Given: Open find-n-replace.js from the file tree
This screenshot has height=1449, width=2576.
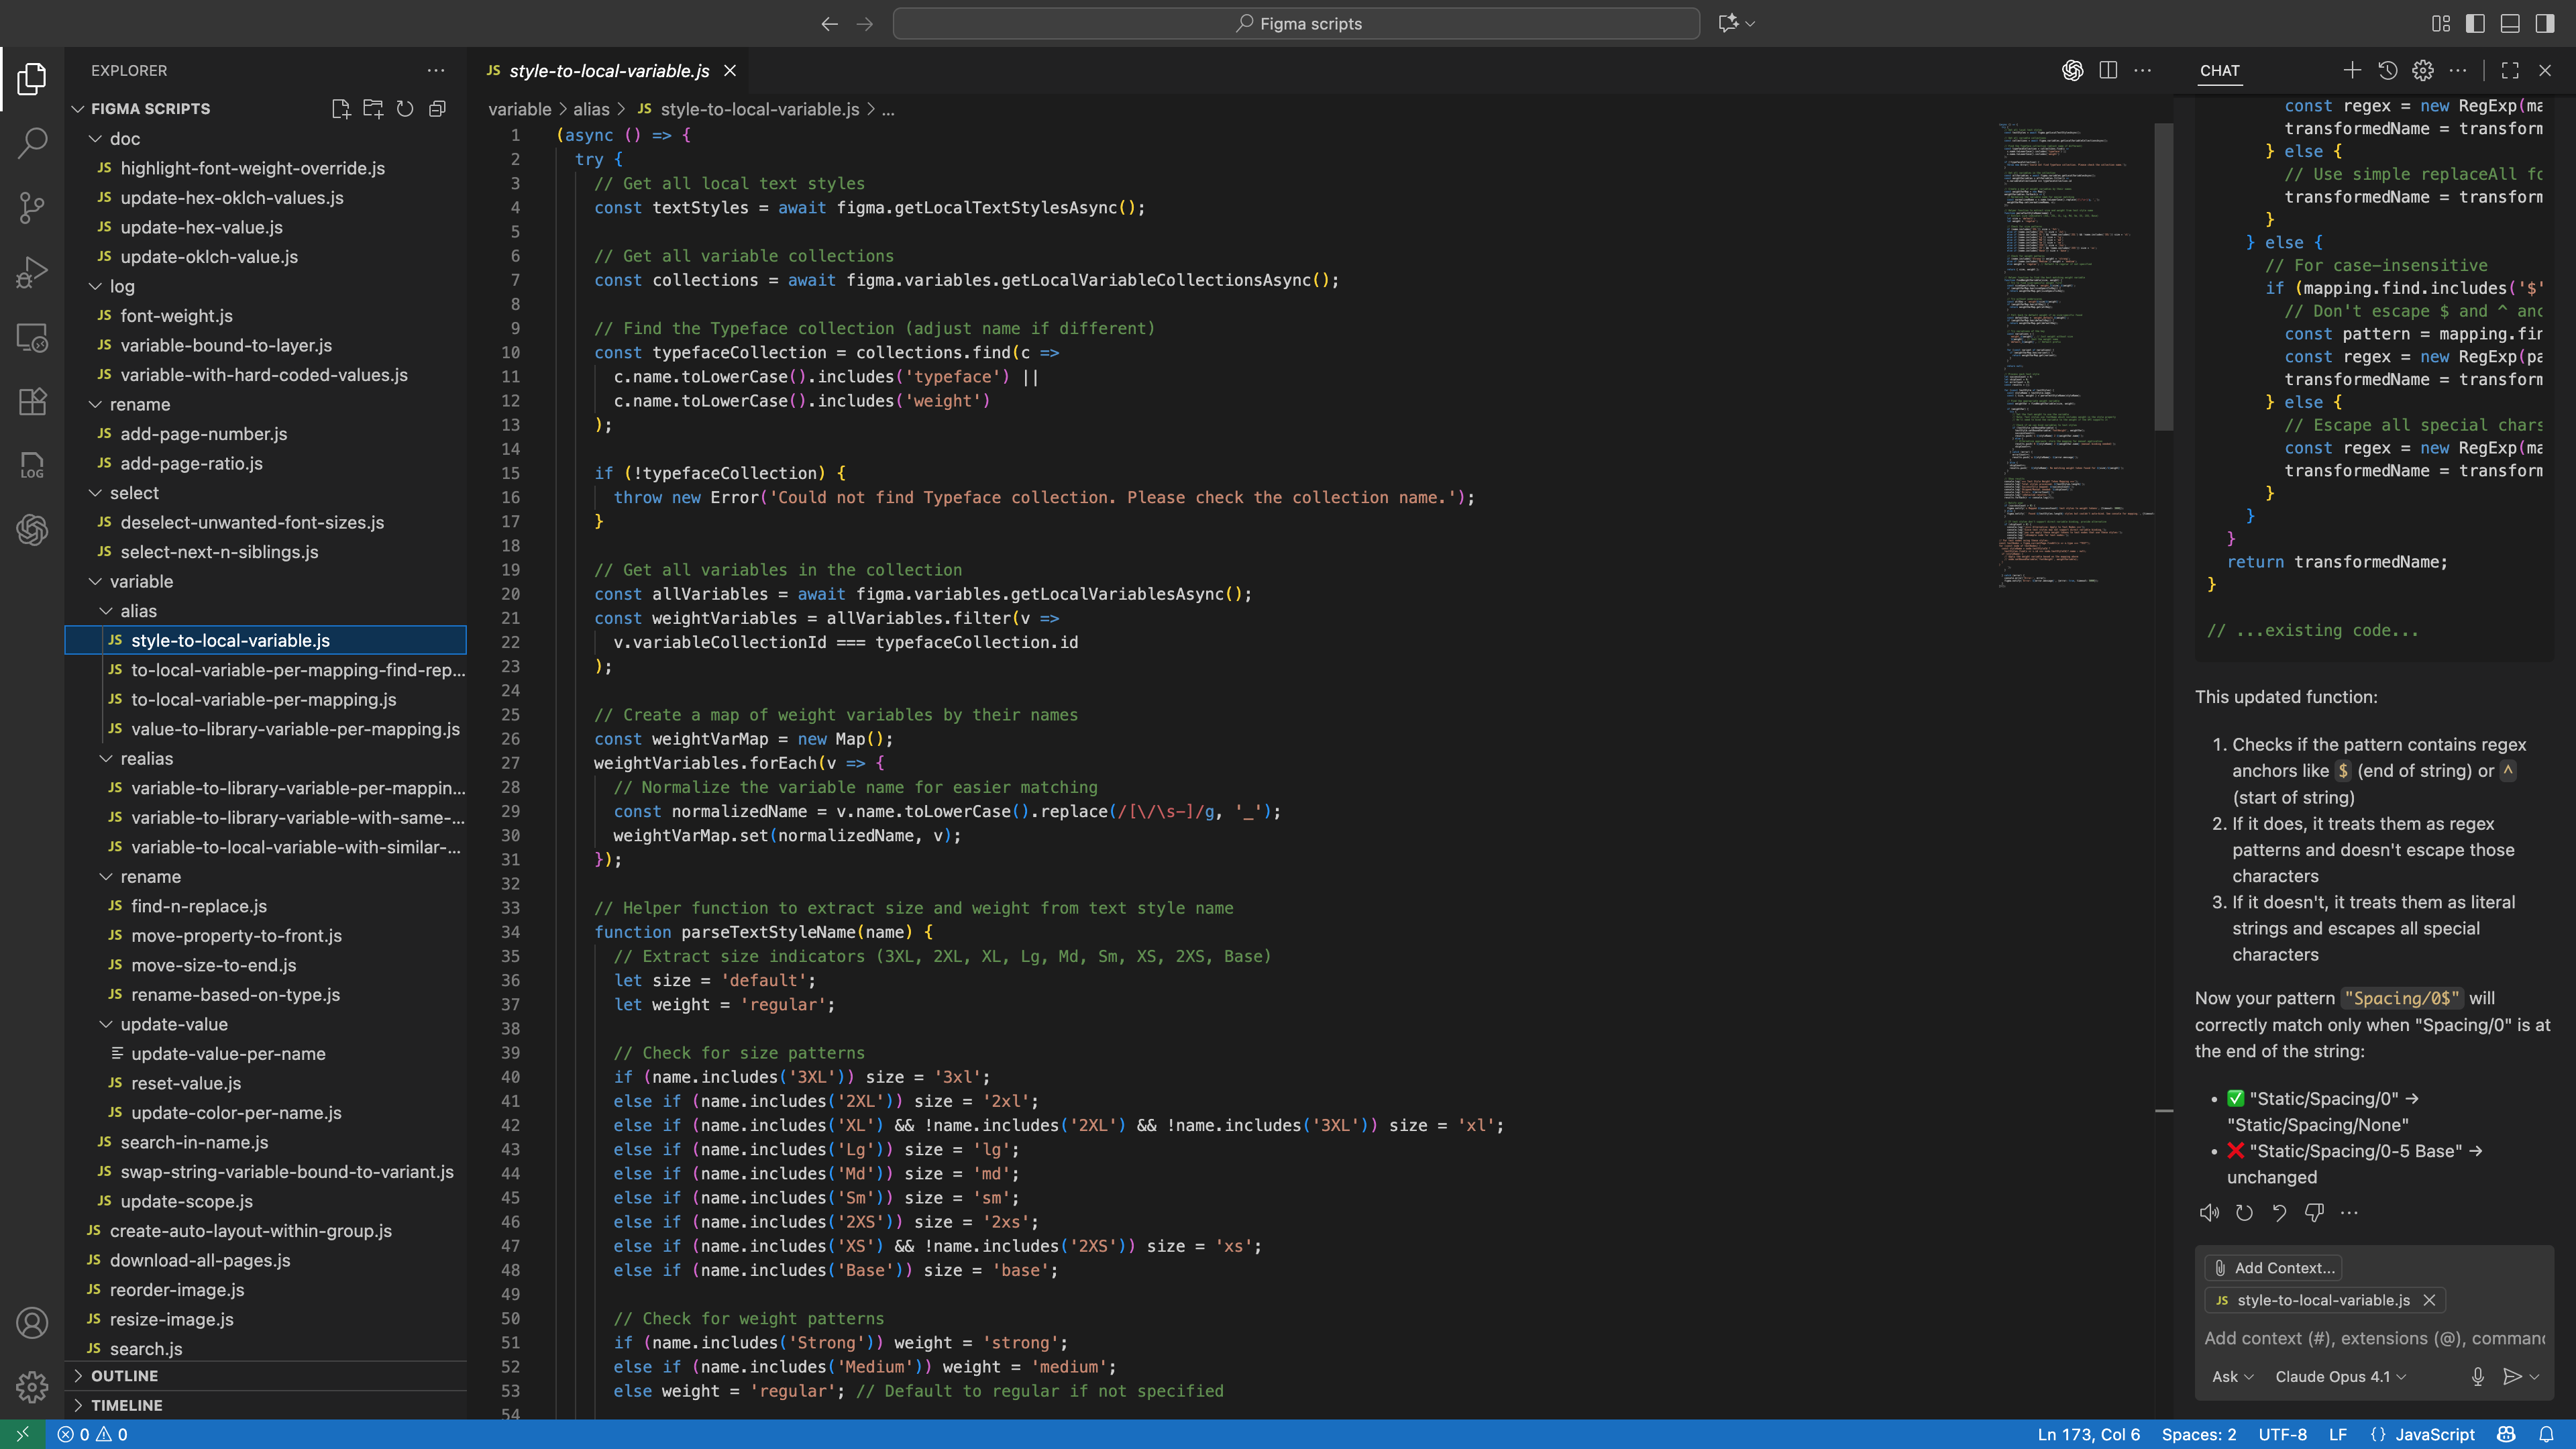Looking at the screenshot, I should [198, 906].
